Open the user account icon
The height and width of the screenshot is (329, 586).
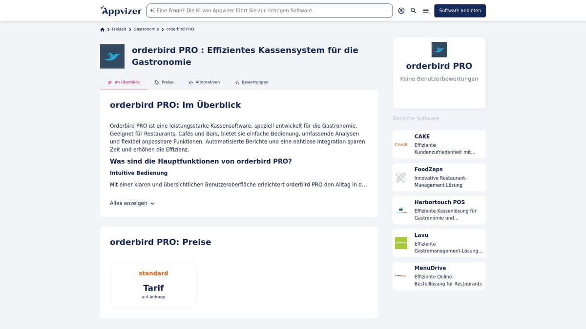(401, 10)
